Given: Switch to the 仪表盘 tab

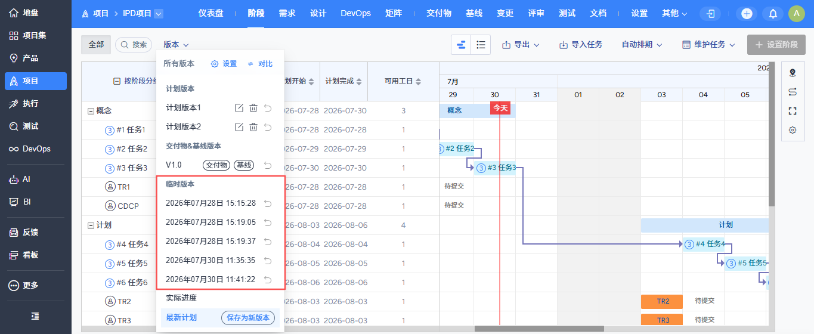Looking at the screenshot, I should pyautogui.click(x=211, y=13).
